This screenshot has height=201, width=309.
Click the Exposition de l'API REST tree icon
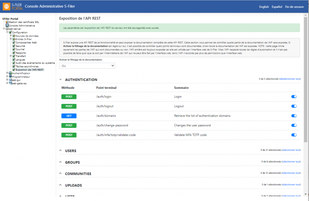tap(14, 70)
